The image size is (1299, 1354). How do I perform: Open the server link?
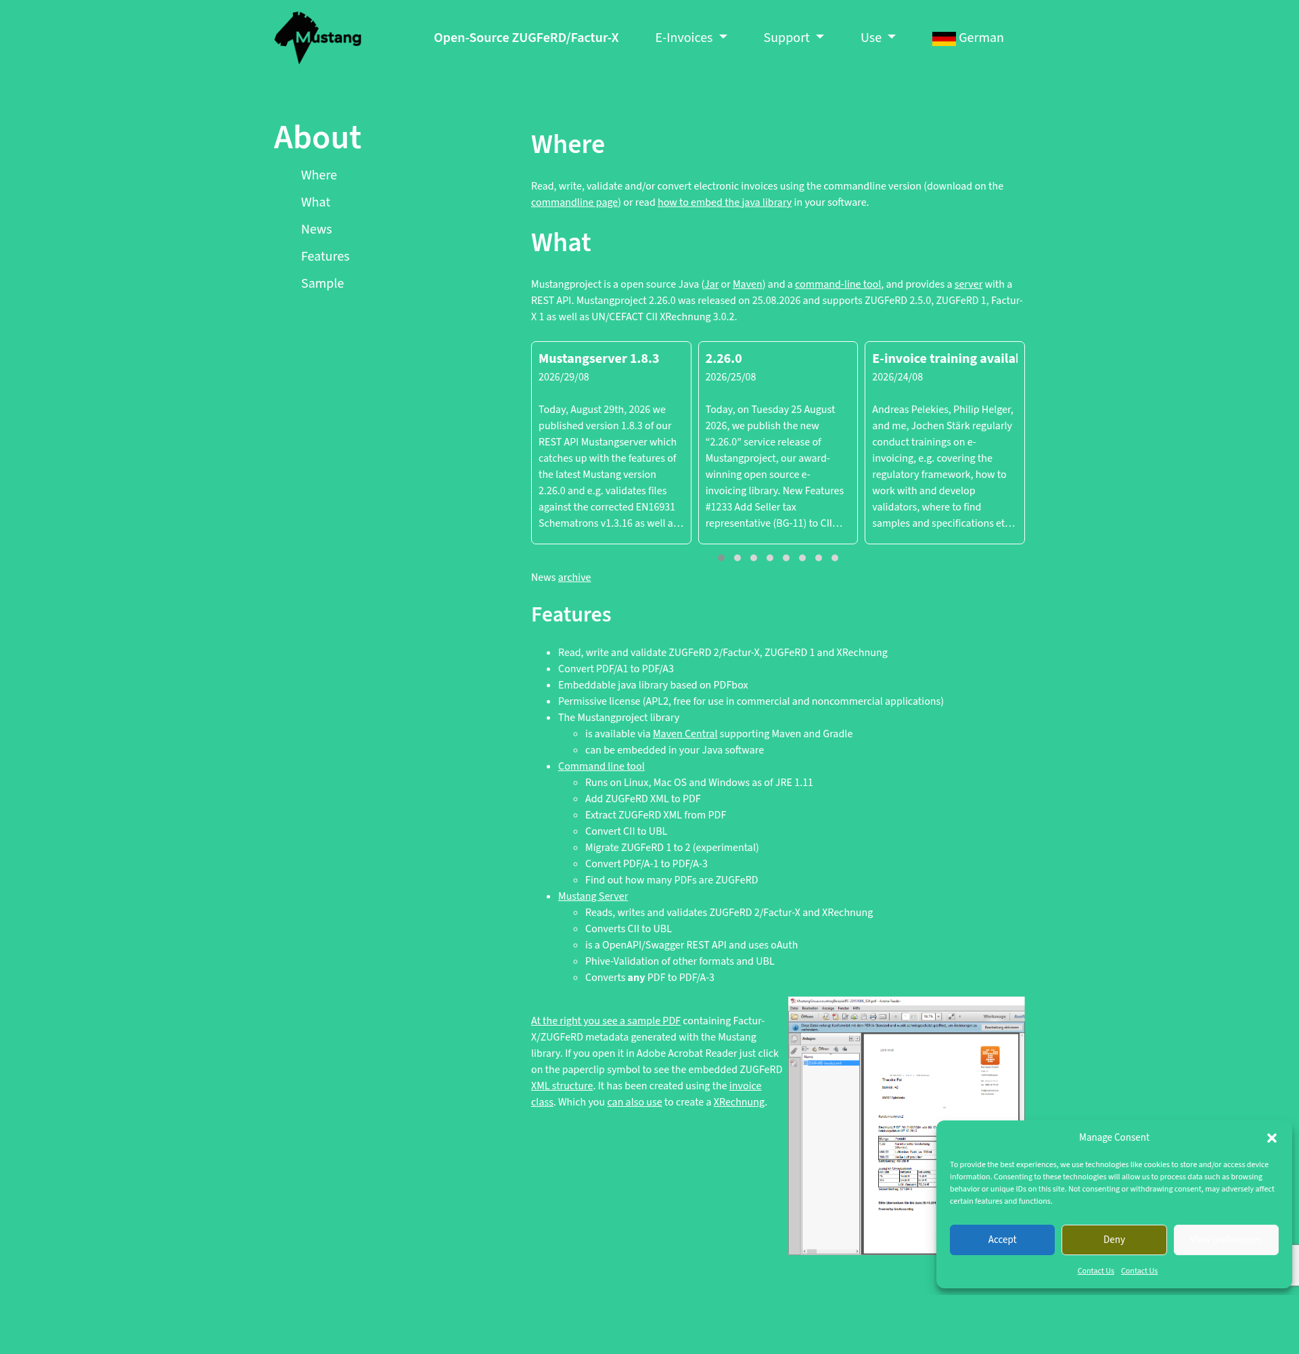pyautogui.click(x=967, y=284)
